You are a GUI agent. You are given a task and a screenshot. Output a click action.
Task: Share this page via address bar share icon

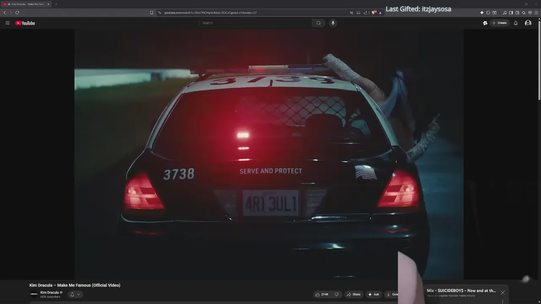pyautogui.click(x=366, y=13)
